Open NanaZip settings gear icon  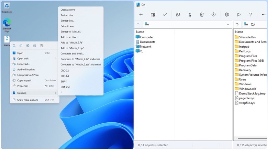coord(227,15)
